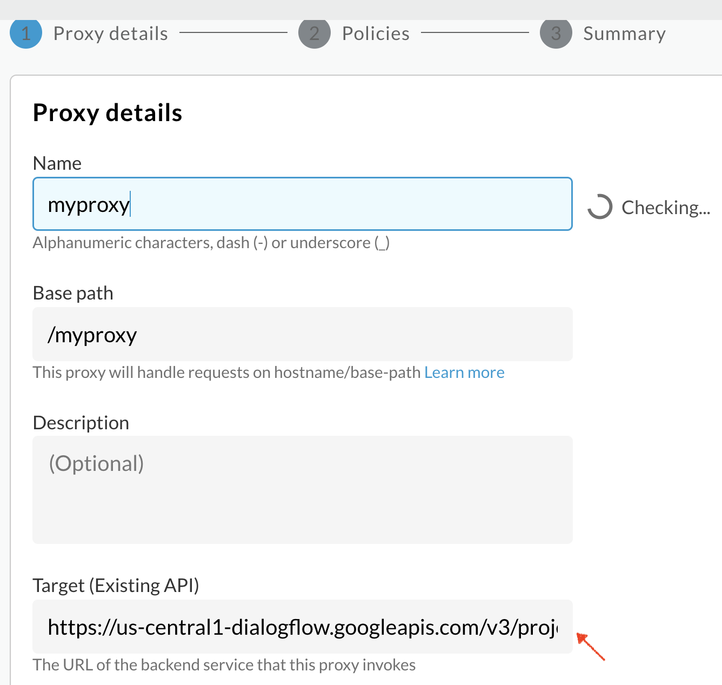Click the Target (Existing API) label

(x=116, y=586)
